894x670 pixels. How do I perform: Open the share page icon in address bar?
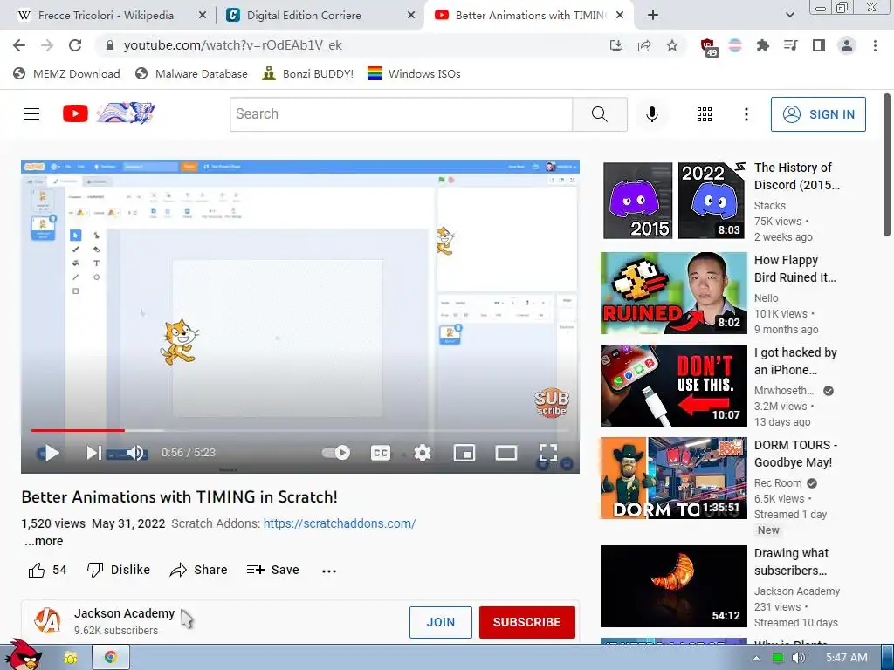644,45
